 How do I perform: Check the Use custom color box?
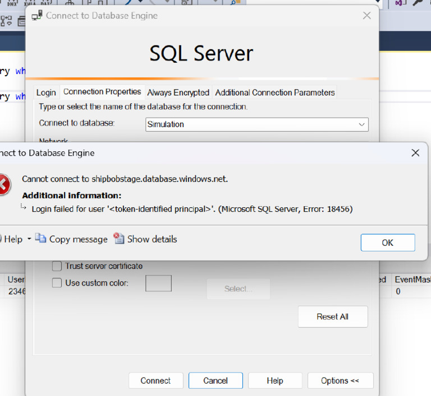(x=57, y=283)
